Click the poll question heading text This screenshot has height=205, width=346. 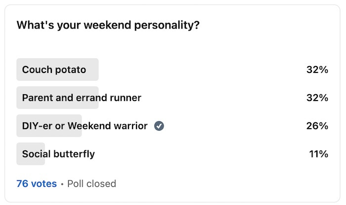coord(108,25)
